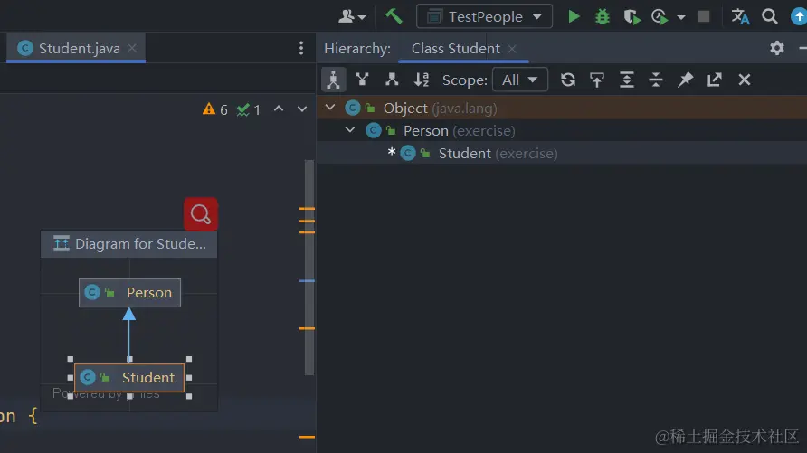Open Search Everywhere magnifier
The image size is (807, 453).
click(769, 16)
